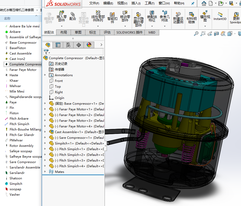
Task: Pin the menu bar with the pushpin
Action: coord(193,3)
